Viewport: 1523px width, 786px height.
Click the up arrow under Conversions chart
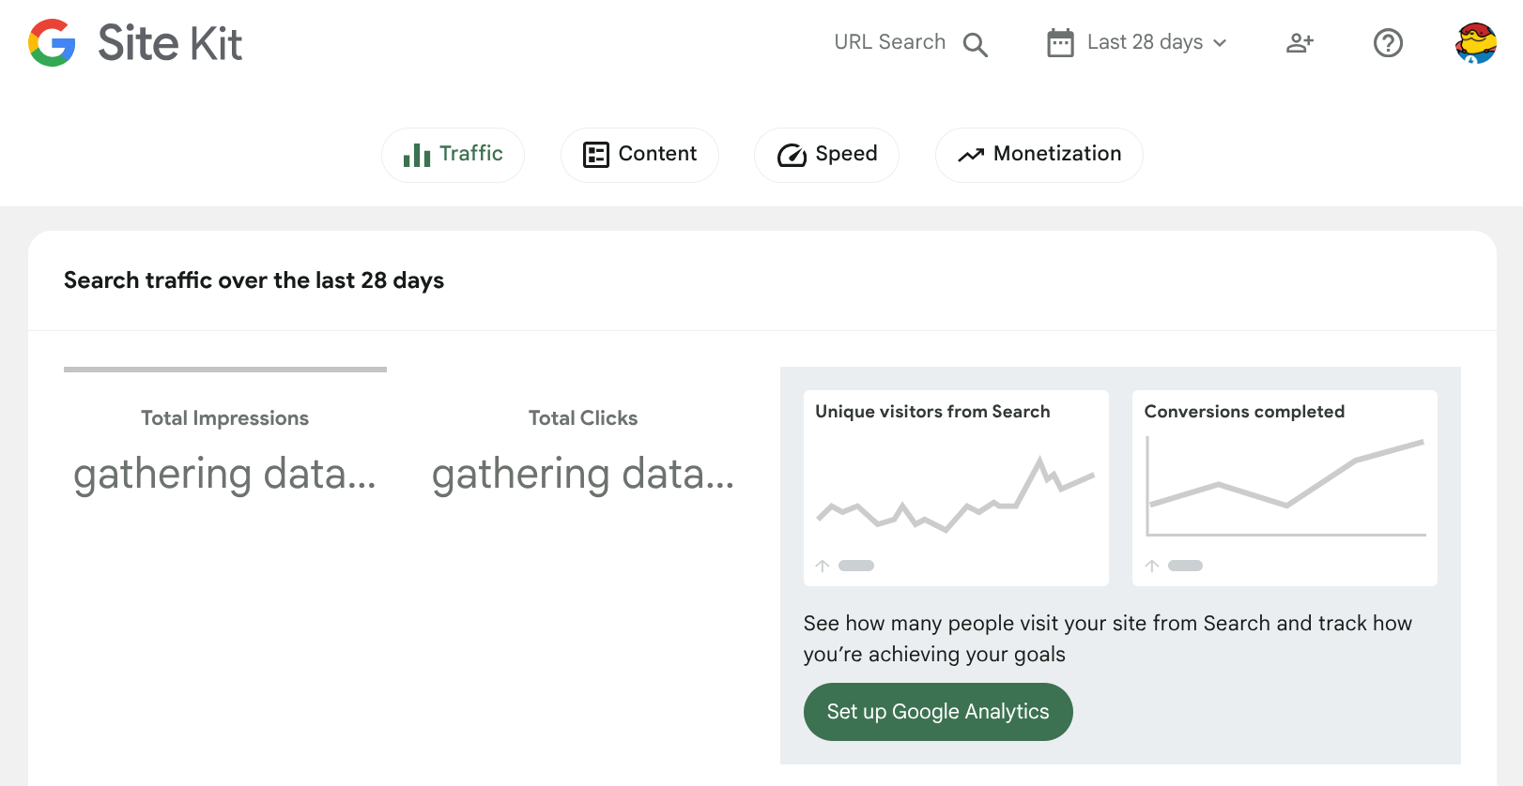(1152, 566)
